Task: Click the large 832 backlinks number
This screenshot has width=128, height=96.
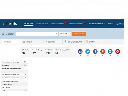Action: (48, 53)
